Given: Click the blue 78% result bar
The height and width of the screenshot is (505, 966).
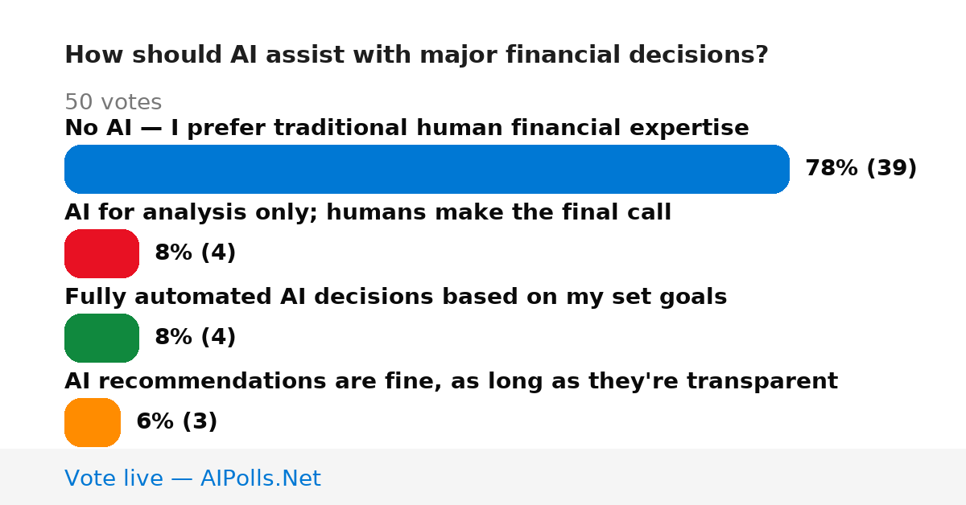Looking at the screenshot, I should point(427,169).
